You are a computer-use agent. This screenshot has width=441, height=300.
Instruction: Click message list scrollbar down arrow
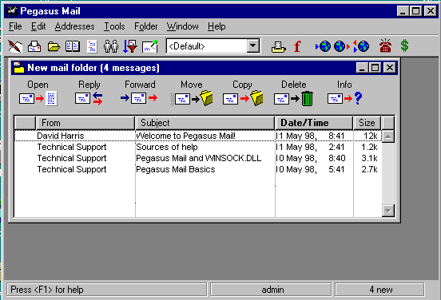(x=388, y=211)
